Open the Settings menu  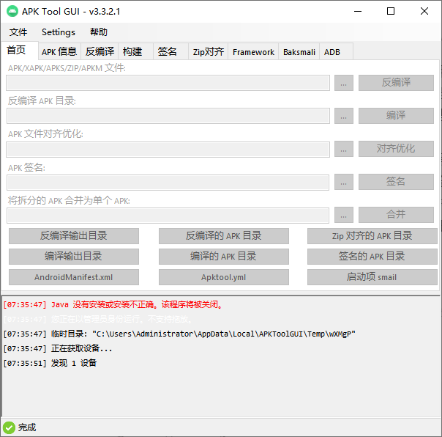pos(59,32)
